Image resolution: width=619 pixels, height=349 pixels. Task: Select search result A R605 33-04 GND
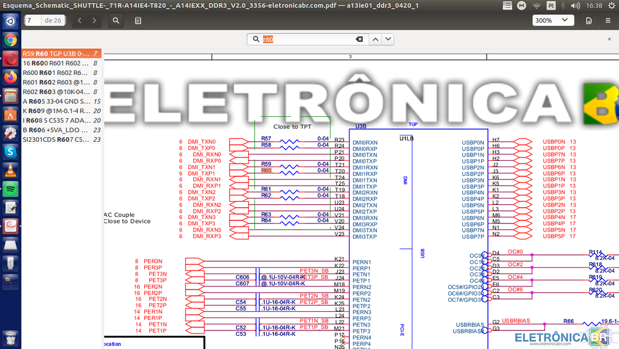tap(61, 101)
